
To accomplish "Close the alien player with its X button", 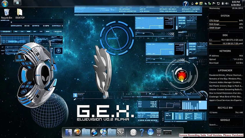I will pyautogui.click(x=36, y=51).
